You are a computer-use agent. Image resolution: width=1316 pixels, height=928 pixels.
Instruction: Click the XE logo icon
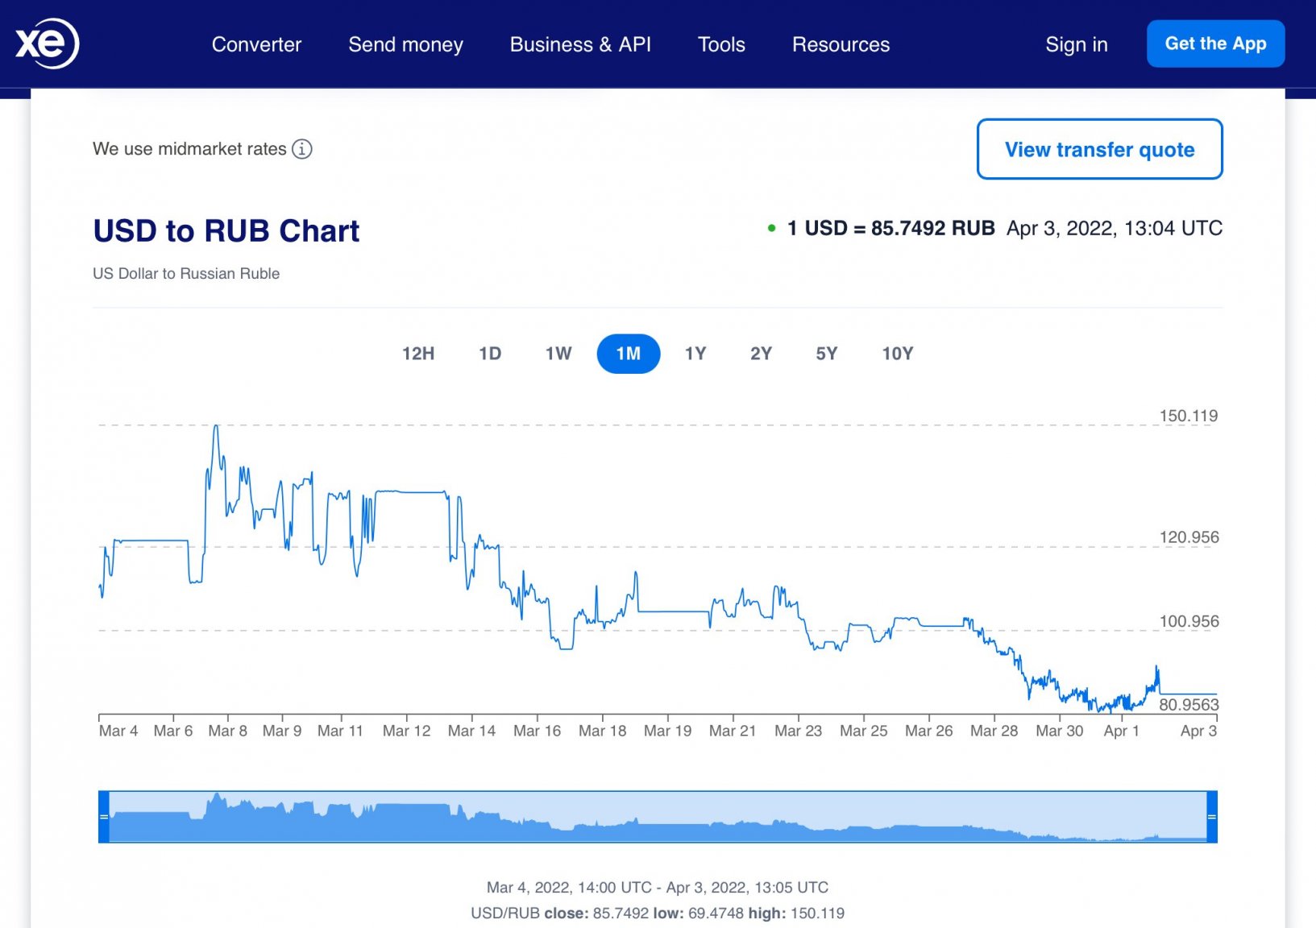47,43
